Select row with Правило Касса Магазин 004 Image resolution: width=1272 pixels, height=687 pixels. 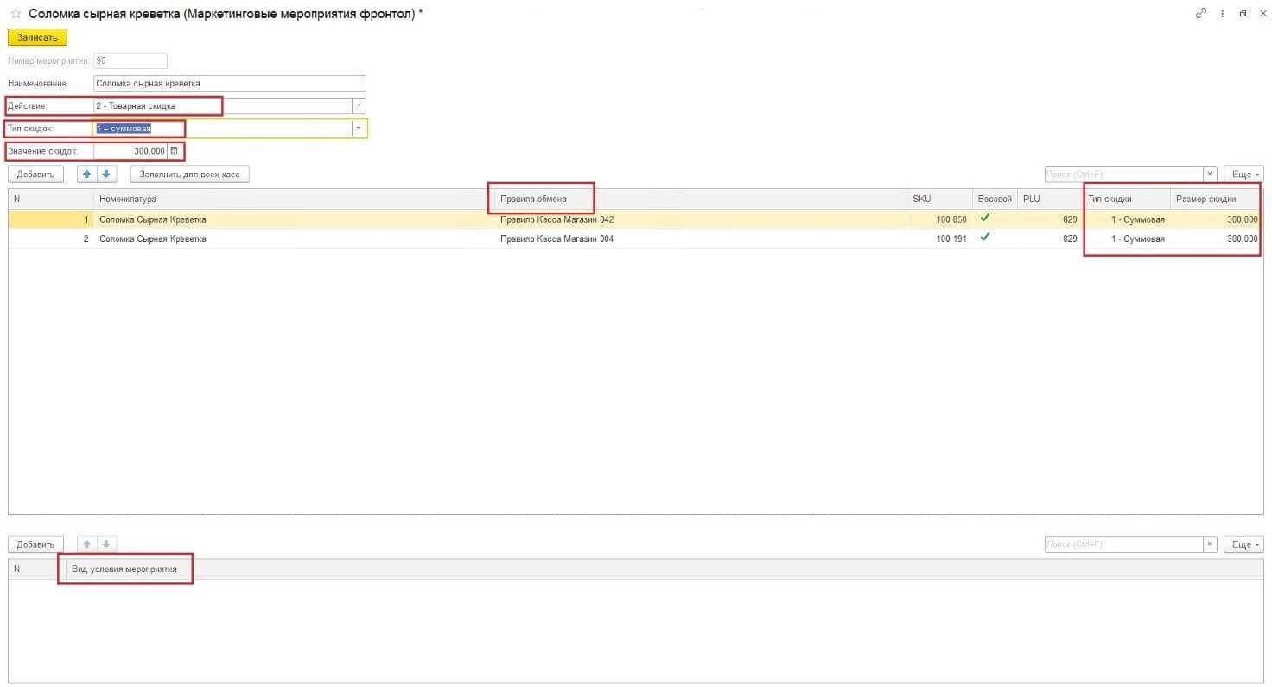556,239
